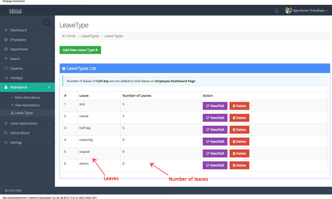Click the Expense money icon
The height and width of the screenshot is (199, 332).
point(6,68)
